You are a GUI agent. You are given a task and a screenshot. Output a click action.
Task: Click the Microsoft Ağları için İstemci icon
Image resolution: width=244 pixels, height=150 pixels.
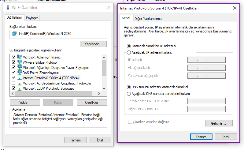point(20,57)
